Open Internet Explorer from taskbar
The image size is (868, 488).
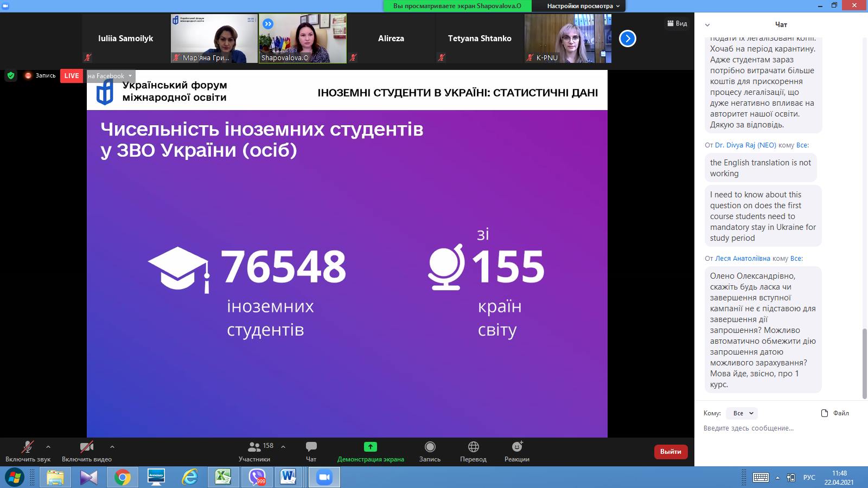190,477
